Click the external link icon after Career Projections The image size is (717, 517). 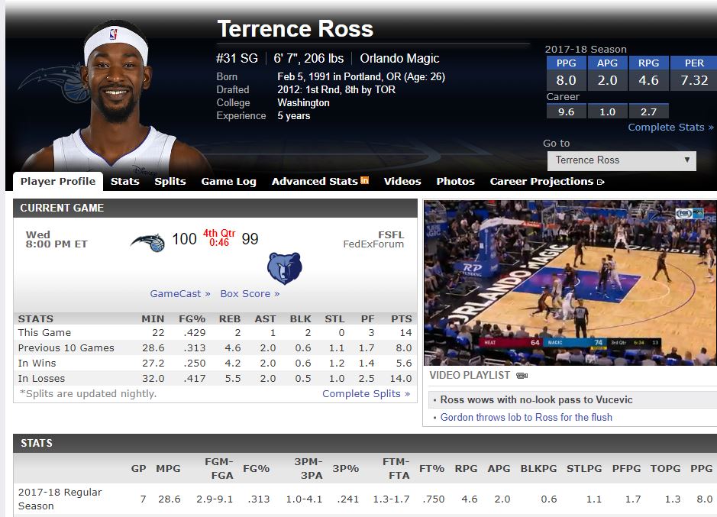(x=601, y=182)
